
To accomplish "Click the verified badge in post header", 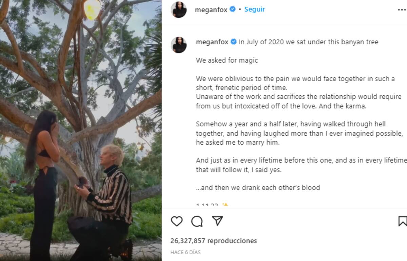I will pyautogui.click(x=233, y=9).
